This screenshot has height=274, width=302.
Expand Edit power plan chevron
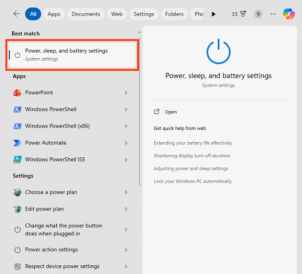[126, 209]
